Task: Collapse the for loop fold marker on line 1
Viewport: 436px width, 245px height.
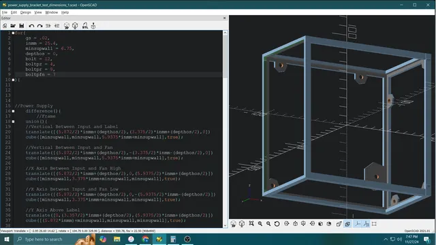Action: click(x=13, y=33)
